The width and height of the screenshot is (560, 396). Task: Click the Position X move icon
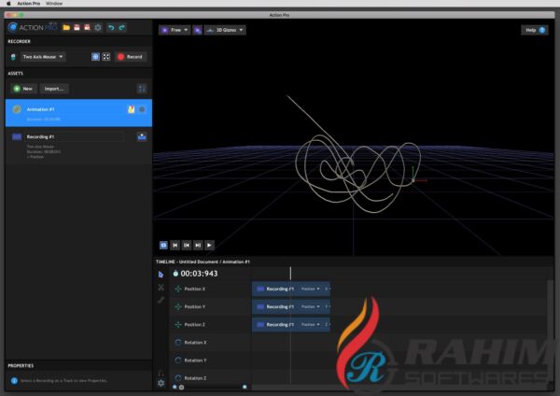pos(178,289)
